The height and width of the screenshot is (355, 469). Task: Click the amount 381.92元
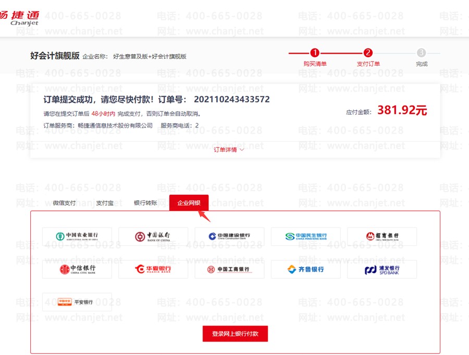coord(402,110)
